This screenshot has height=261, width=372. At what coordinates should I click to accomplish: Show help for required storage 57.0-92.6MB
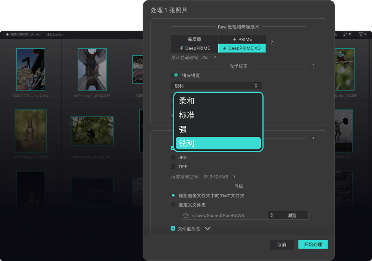pos(234,176)
